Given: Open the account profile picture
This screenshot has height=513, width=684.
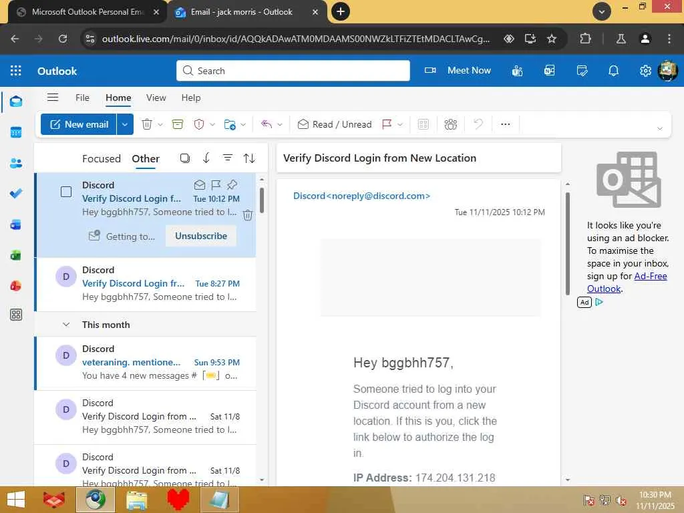Looking at the screenshot, I should point(667,71).
